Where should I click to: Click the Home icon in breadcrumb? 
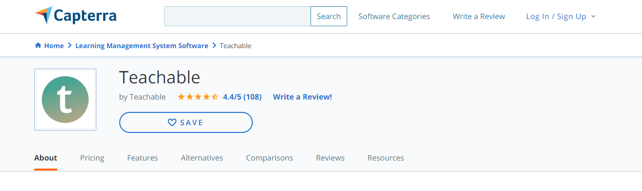(x=38, y=46)
